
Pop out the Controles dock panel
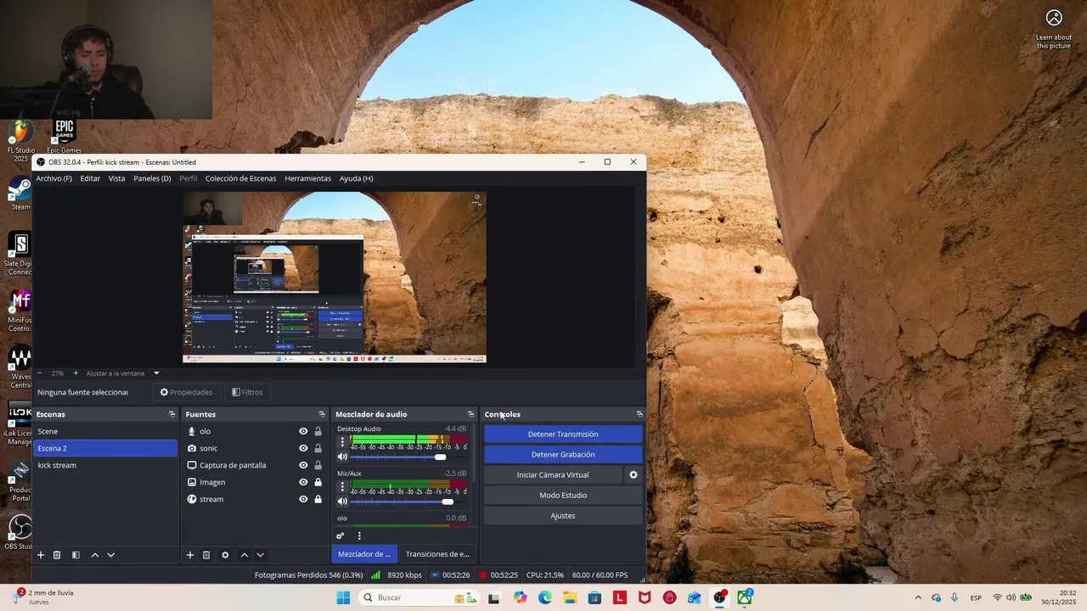coord(639,414)
